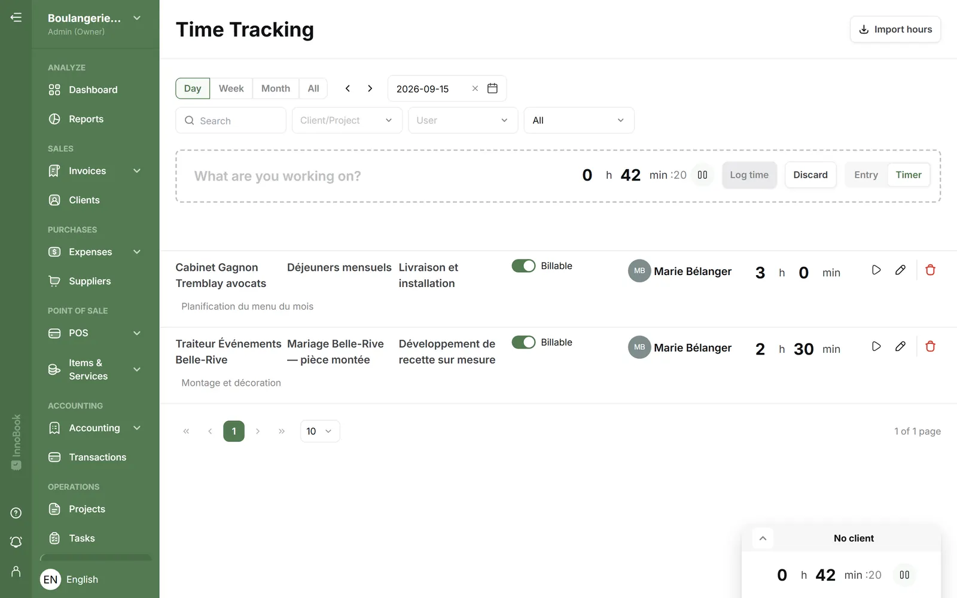957x598 pixels.
Task: Open the User filter dropdown
Action: [x=463, y=120]
